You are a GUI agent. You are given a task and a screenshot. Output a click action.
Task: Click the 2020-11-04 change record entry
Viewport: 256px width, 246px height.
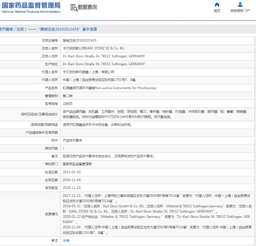pos(157,230)
